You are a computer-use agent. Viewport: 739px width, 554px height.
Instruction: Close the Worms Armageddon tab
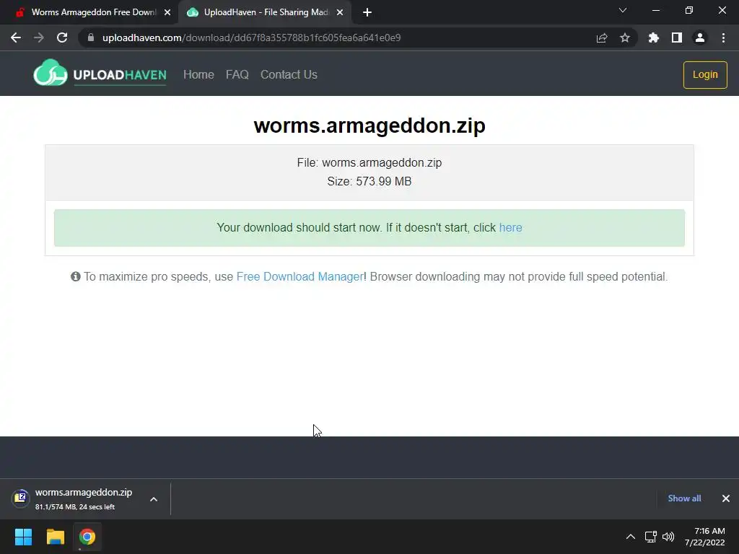point(167,12)
